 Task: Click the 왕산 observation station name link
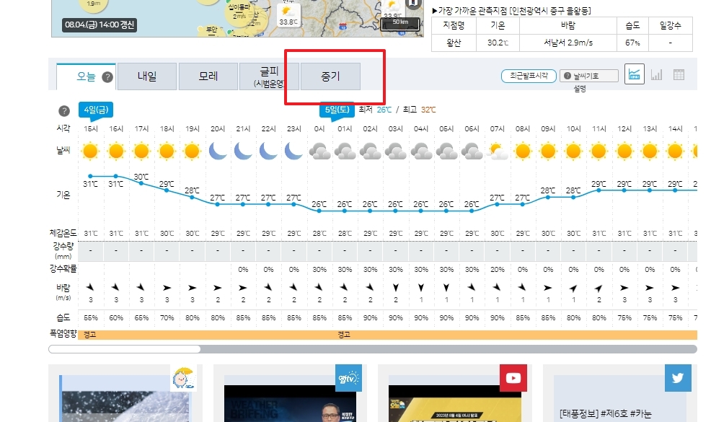tap(454, 42)
